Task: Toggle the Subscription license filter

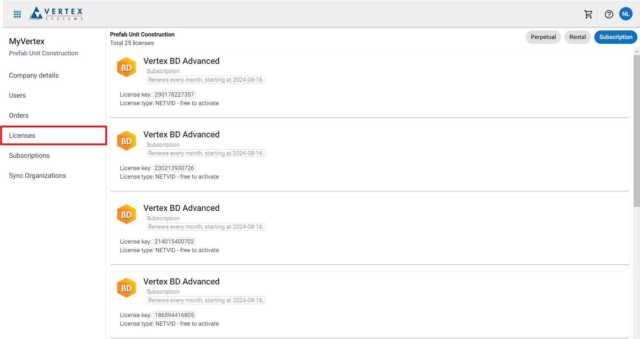Action: click(615, 37)
